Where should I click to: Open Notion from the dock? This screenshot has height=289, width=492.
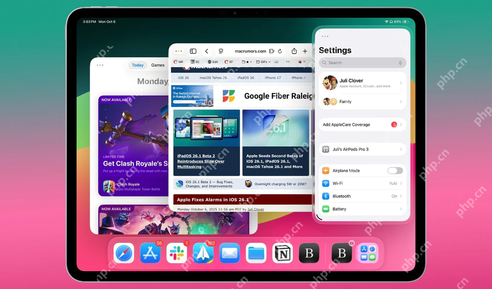(x=282, y=253)
